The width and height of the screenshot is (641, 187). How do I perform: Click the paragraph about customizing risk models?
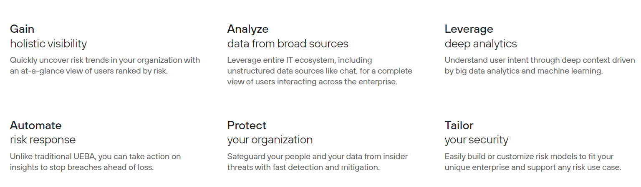click(533, 162)
